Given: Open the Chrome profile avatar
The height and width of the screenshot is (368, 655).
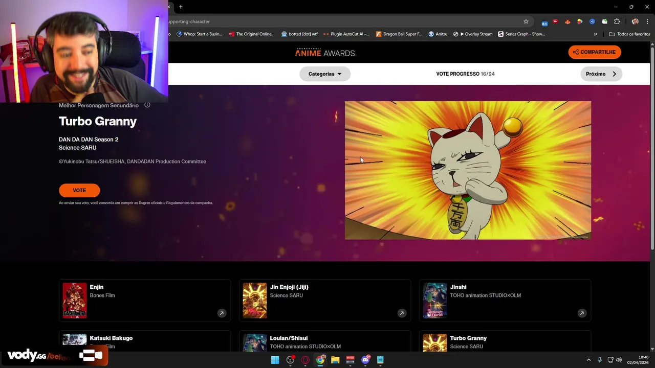Looking at the screenshot, I should [635, 21].
